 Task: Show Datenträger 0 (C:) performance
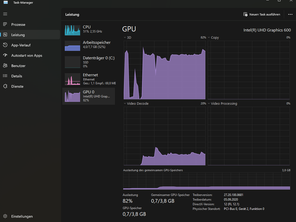point(89,62)
